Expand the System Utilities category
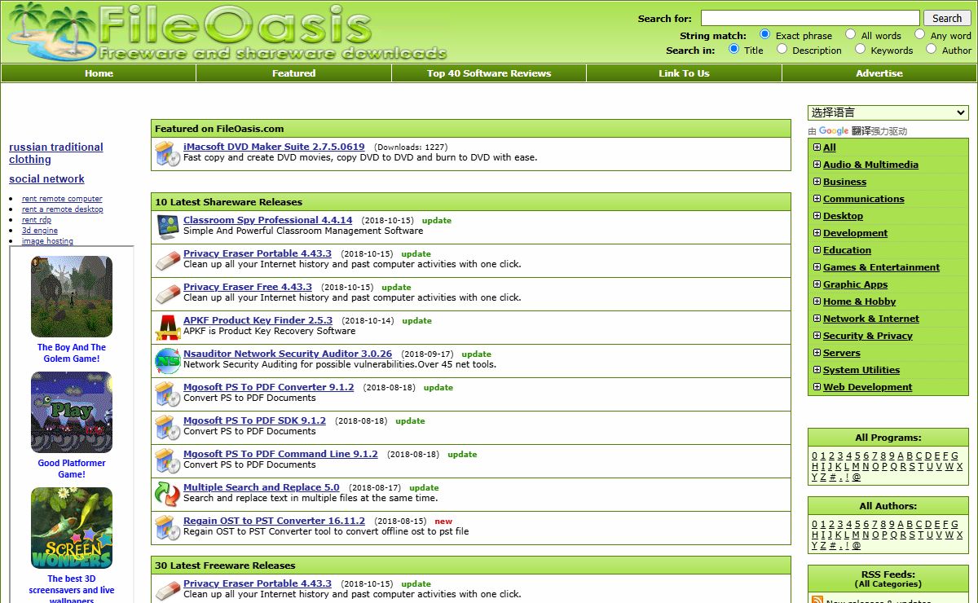 point(817,370)
